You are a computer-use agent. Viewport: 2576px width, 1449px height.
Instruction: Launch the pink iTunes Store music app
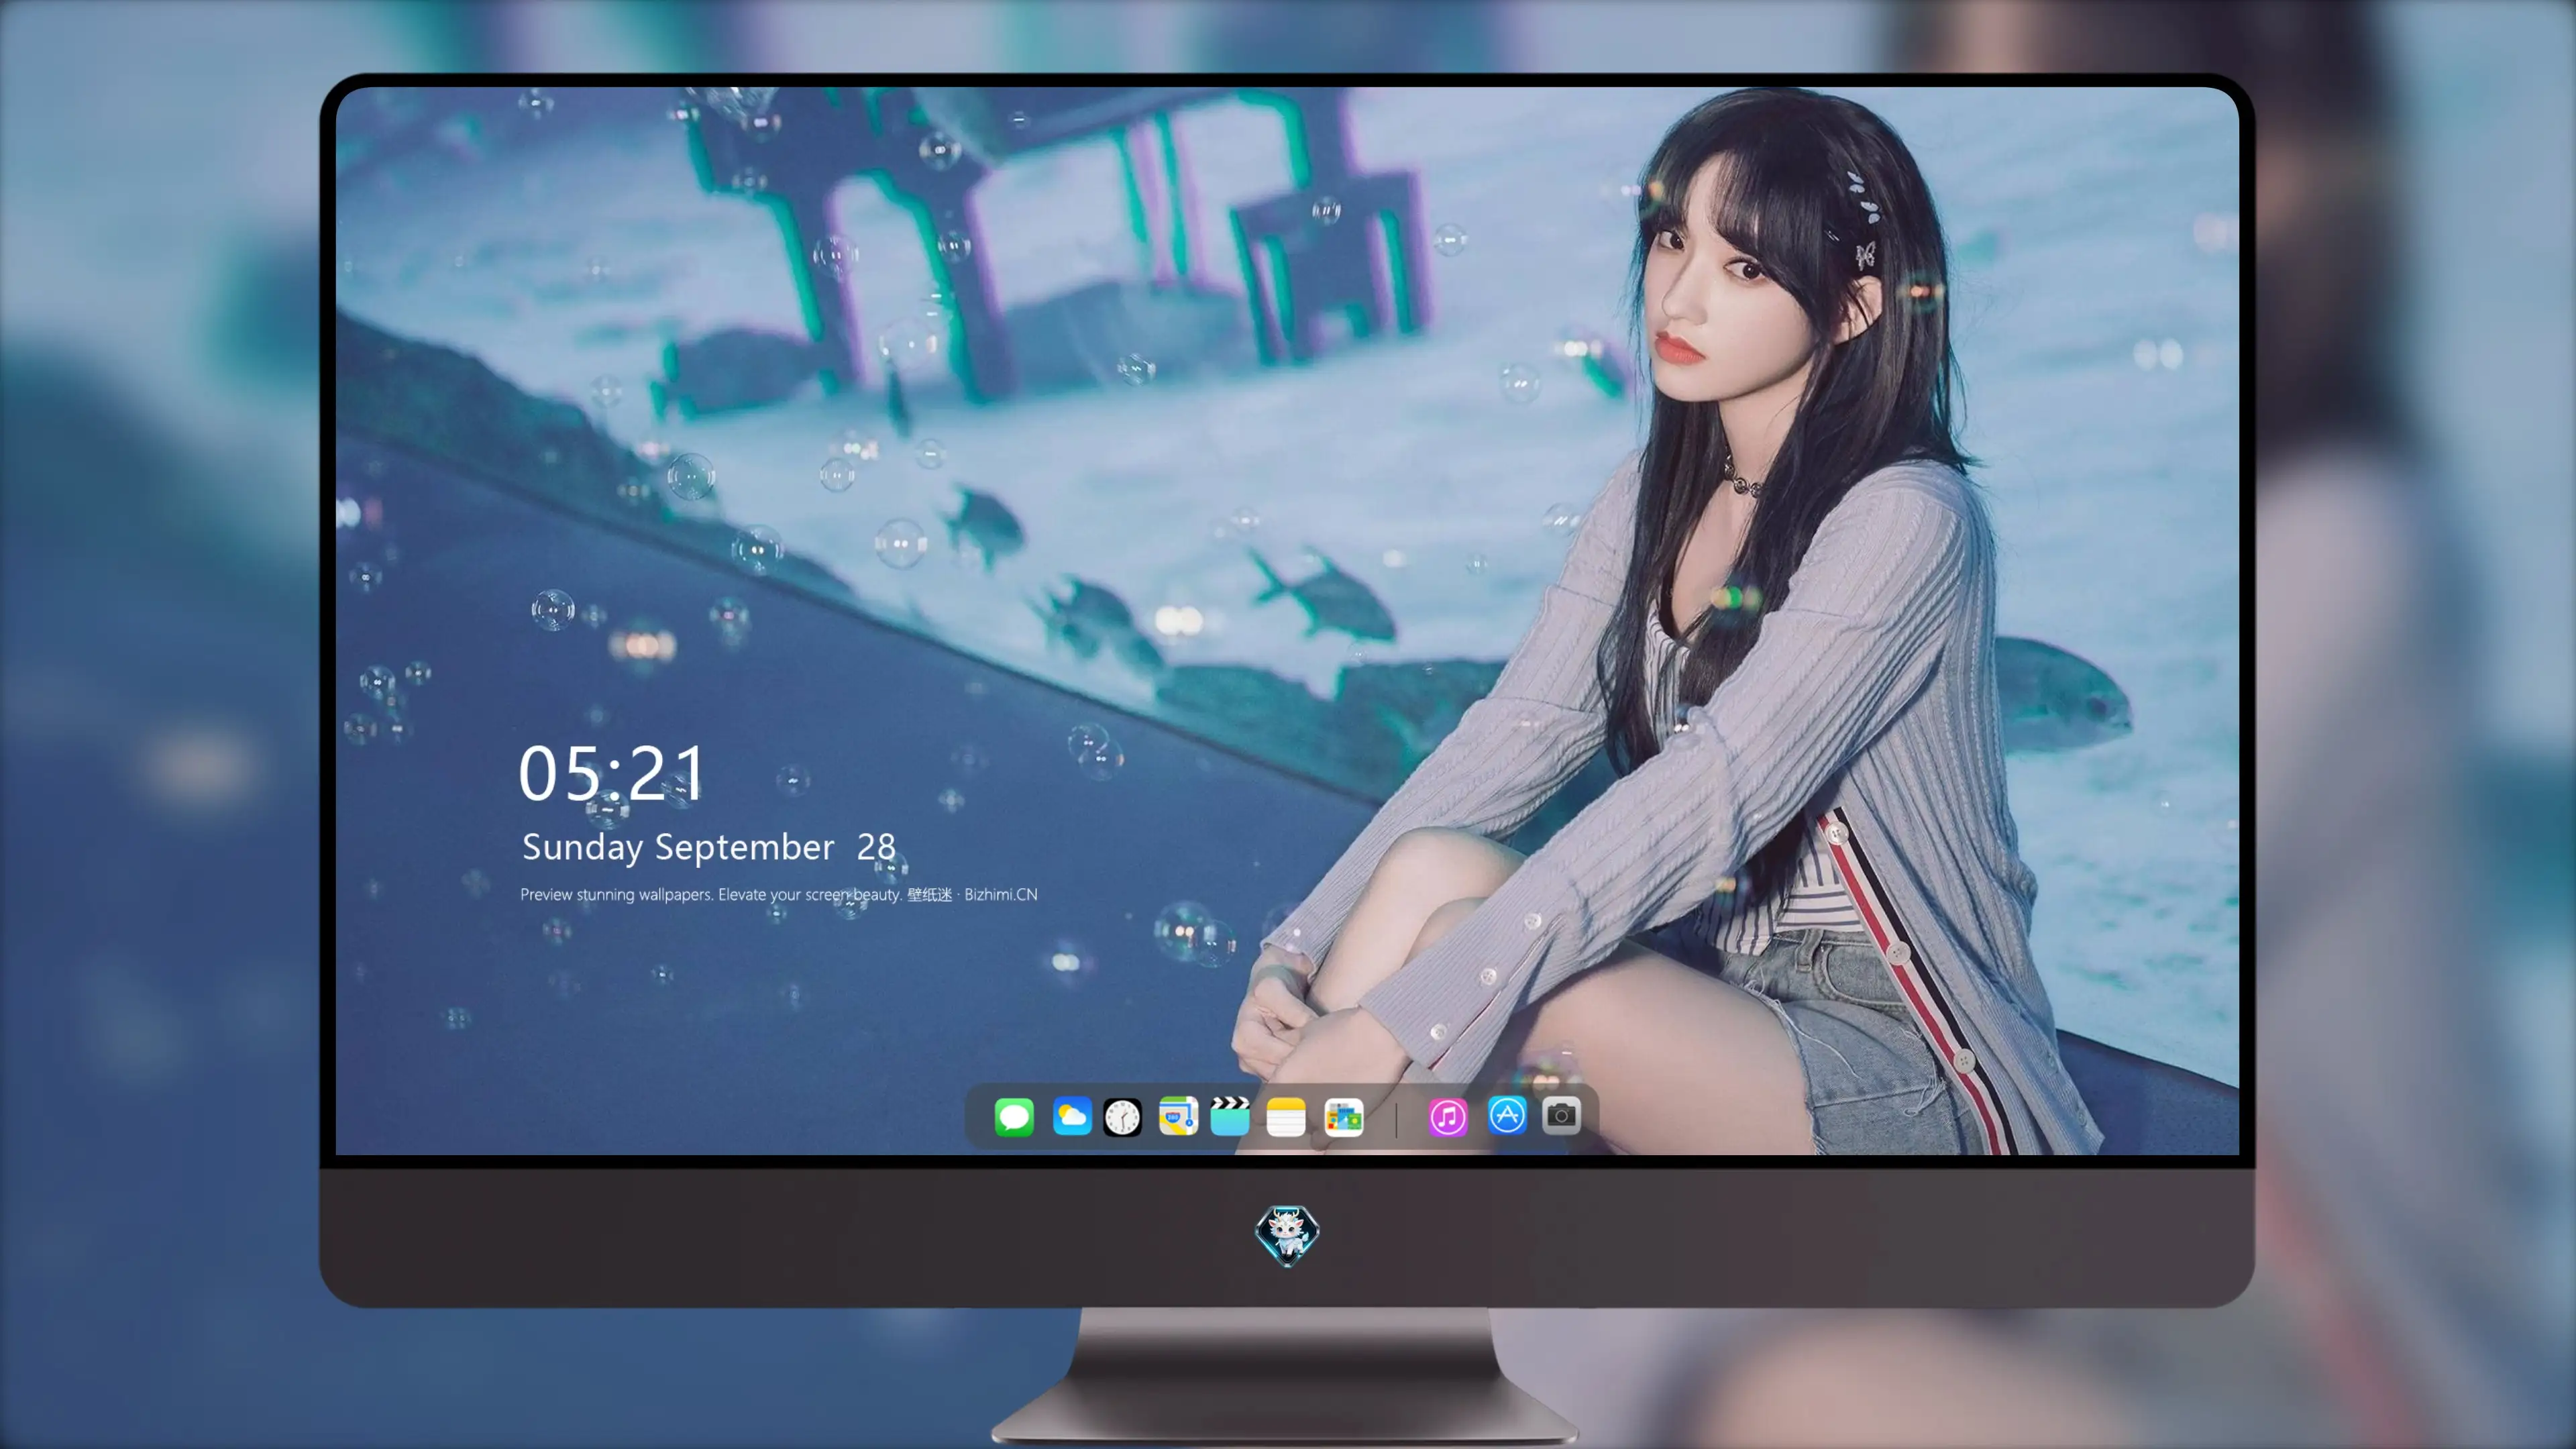tap(1448, 1116)
